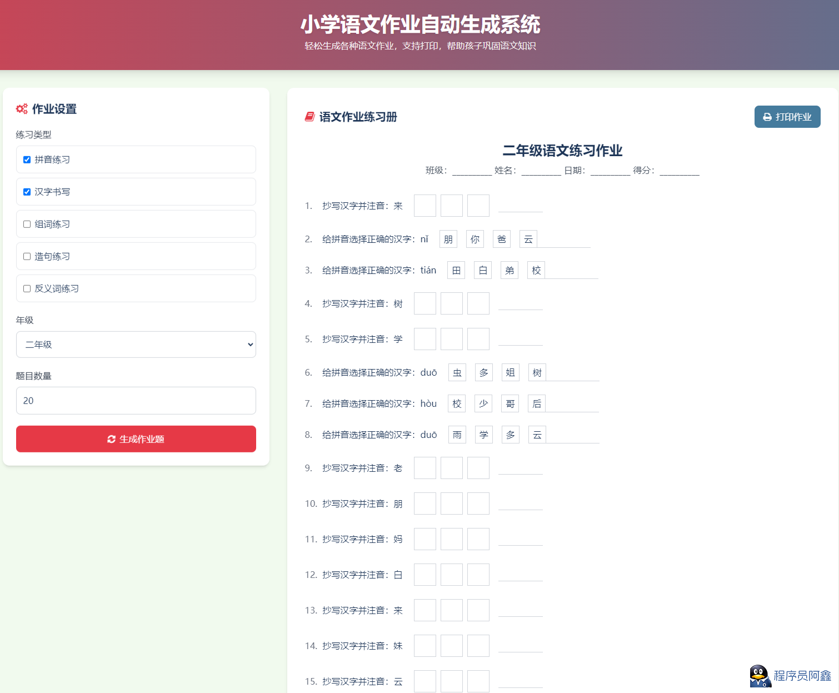
Task: Click the 日期 blank line field
Action: pos(611,171)
